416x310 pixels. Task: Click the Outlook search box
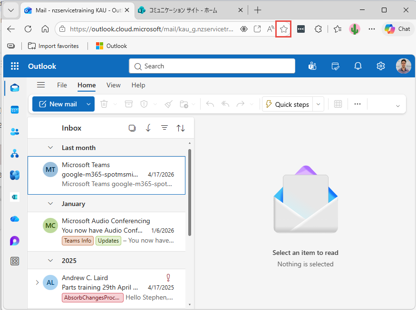tap(212, 66)
